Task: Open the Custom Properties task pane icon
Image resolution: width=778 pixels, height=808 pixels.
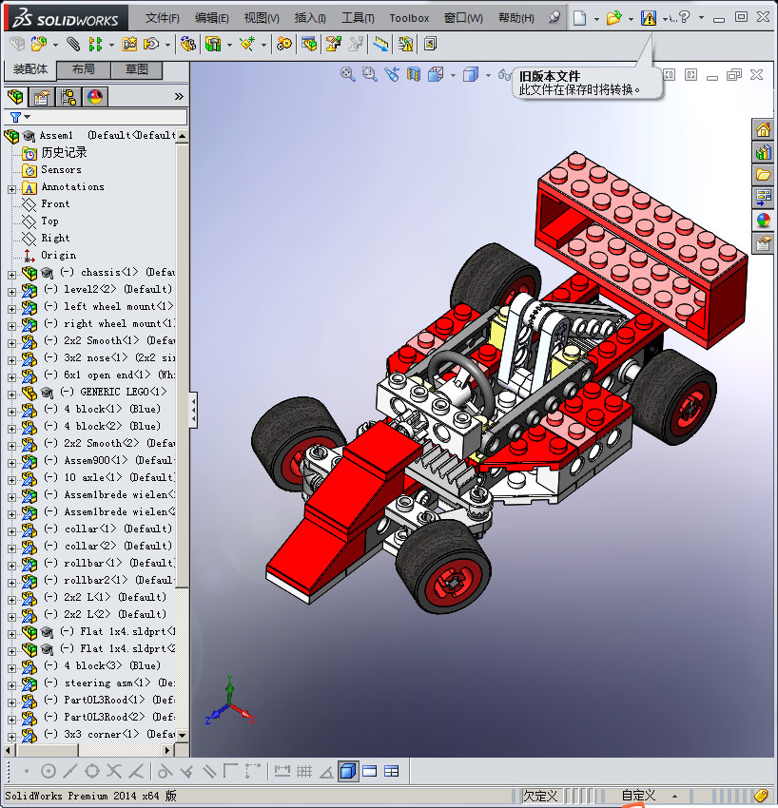Action: (x=764, y=243)
